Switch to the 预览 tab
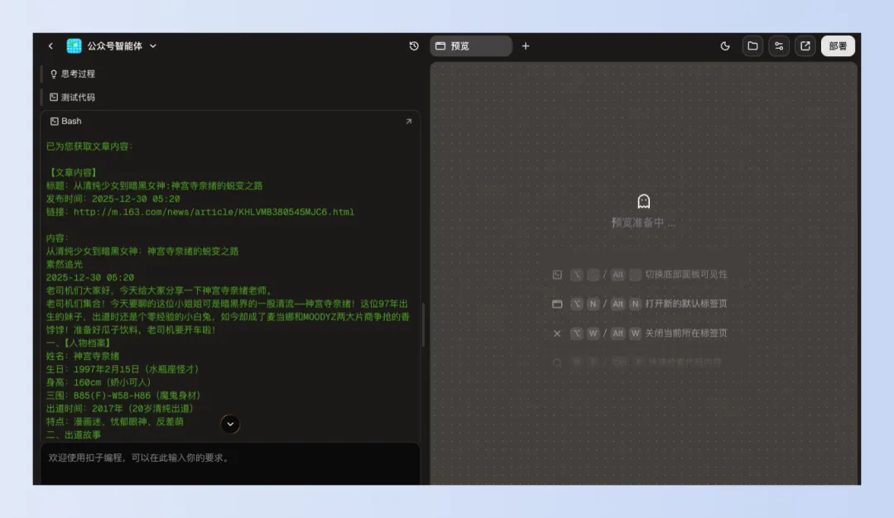The height and width of the screenshot is (518, 894). pyautogui.click(x=471, y=46)
